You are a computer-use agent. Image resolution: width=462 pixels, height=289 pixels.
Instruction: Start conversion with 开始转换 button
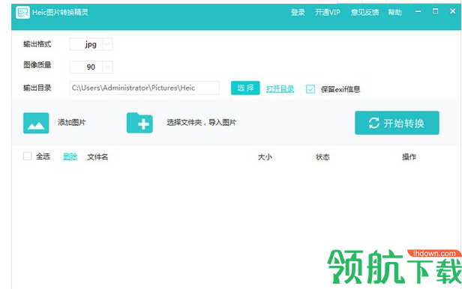397,123
